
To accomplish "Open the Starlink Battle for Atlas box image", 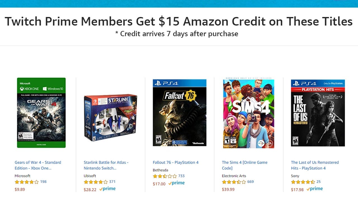I will (x=110, y=118).
